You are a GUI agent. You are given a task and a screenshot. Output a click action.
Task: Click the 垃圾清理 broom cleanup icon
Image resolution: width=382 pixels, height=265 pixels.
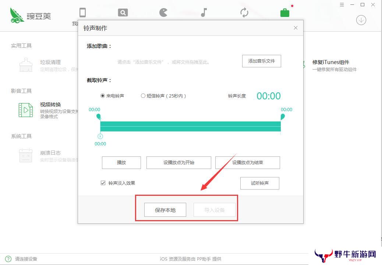26,65
